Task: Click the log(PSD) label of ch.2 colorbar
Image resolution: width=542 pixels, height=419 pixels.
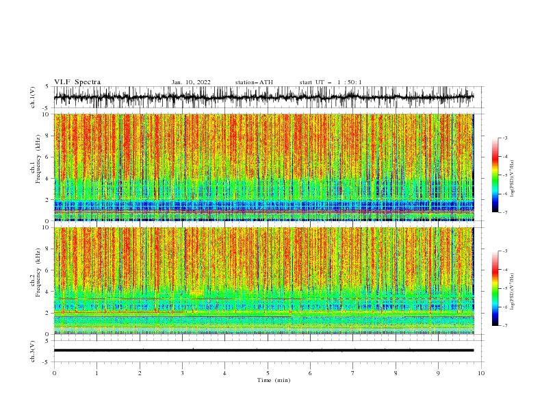Action: click(513, 291)
